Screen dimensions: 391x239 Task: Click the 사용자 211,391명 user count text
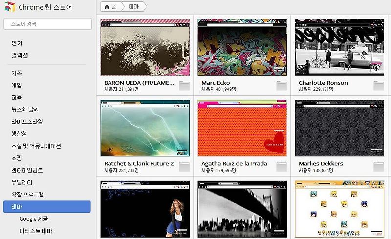[x=121, y=89]
